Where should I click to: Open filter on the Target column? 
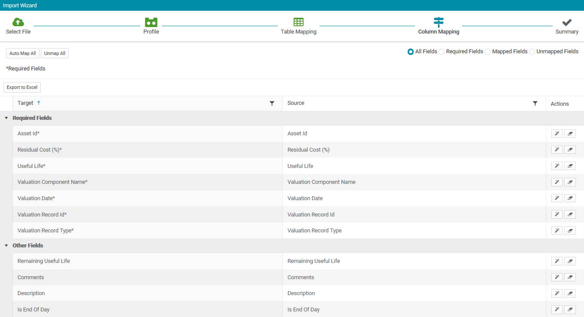click(x=272, y=104)
